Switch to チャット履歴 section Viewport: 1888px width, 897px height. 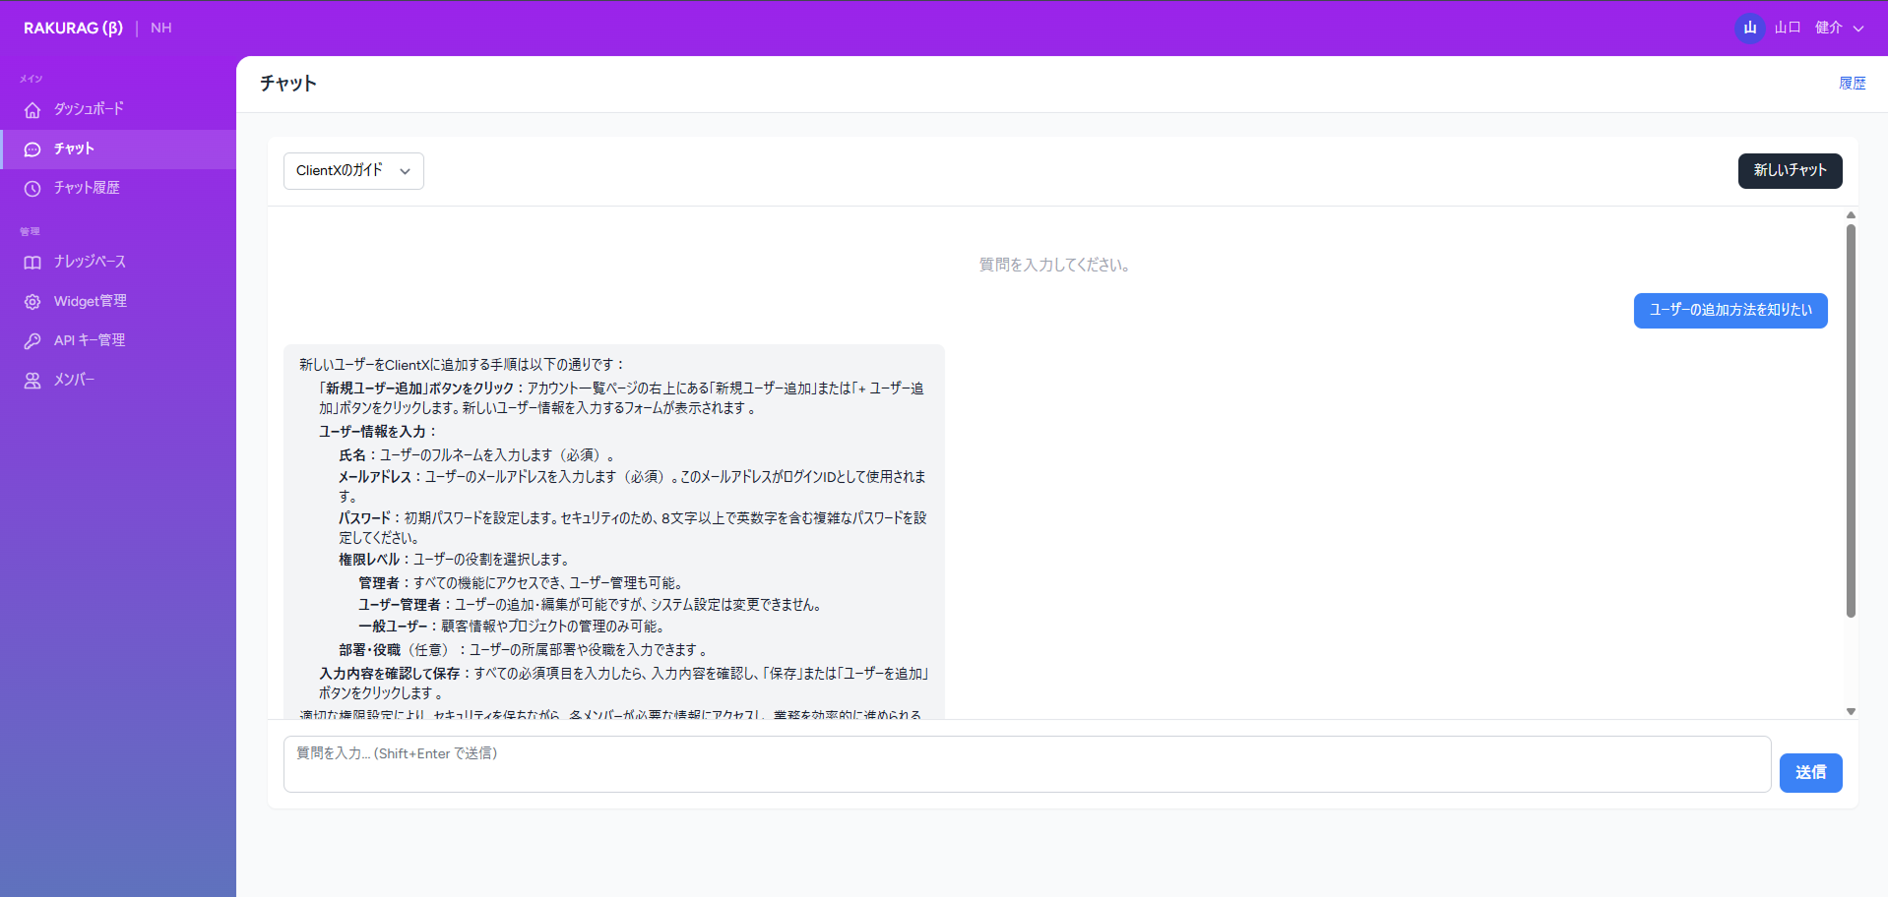pyautogui.click(x=88, y=188)
